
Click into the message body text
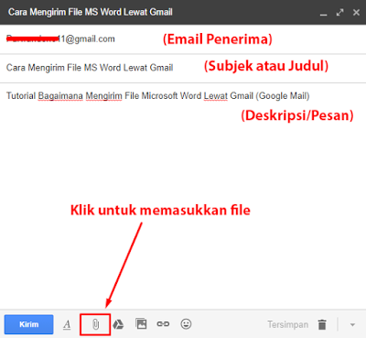(x=157, y=96)
